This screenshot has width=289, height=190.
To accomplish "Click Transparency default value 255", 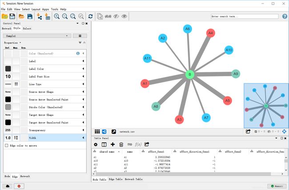I will pyautogui.click(x=8, y=130).
